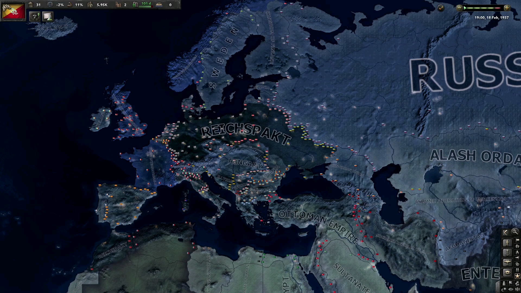Click the HUNGARY map label
The width and height of the screenshot is (521, 293).
tap(245, 164)
